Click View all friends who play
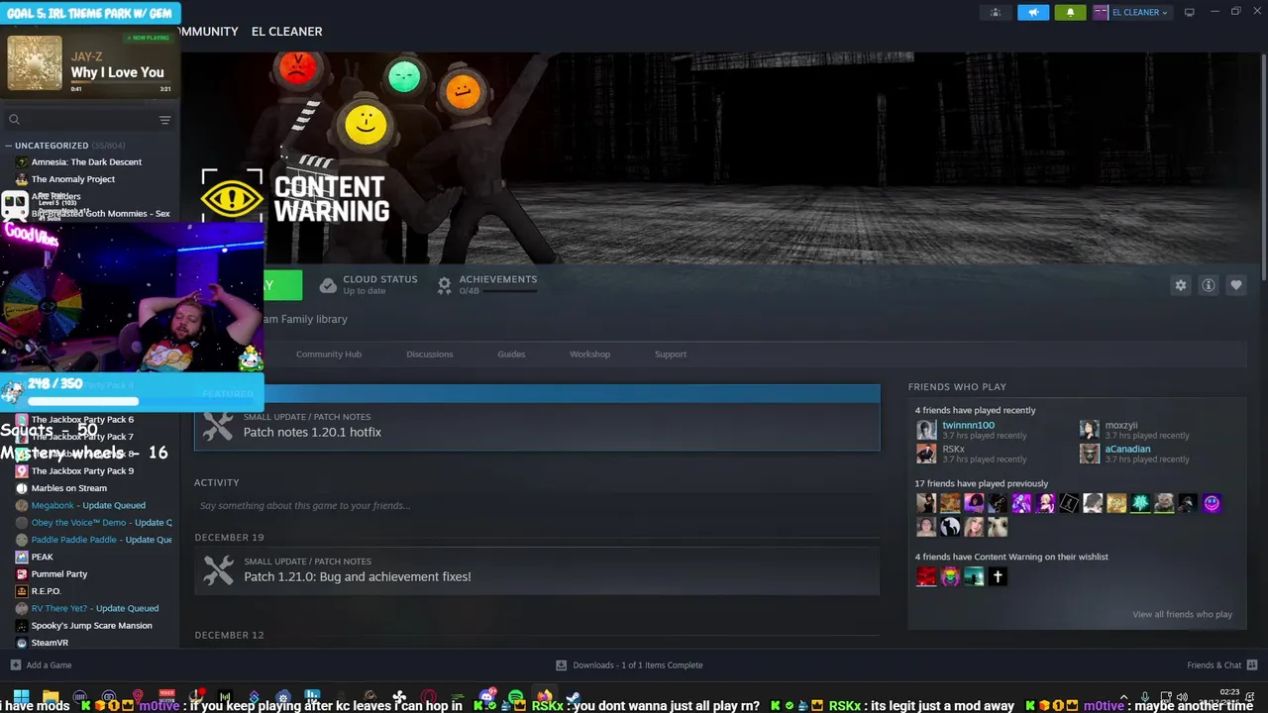The width and height of the screenshot is (1268, 713). 1183,614
